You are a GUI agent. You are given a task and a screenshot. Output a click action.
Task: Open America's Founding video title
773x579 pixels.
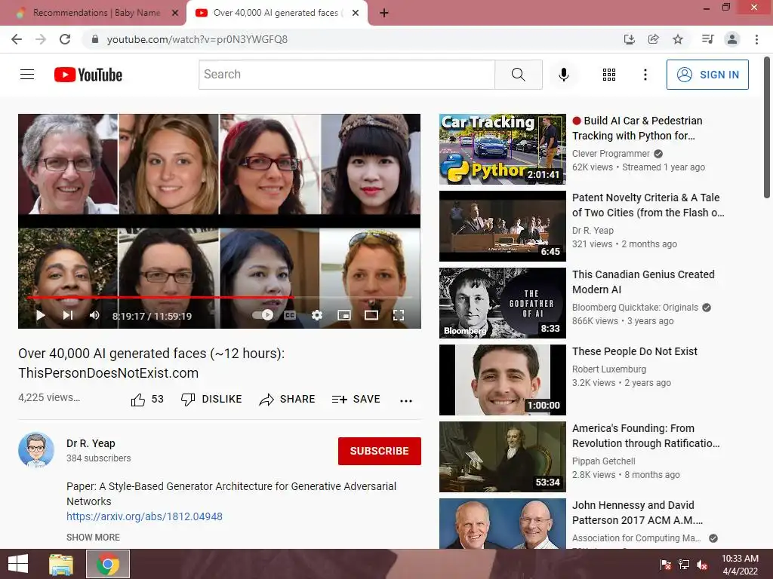coord(646,436)
